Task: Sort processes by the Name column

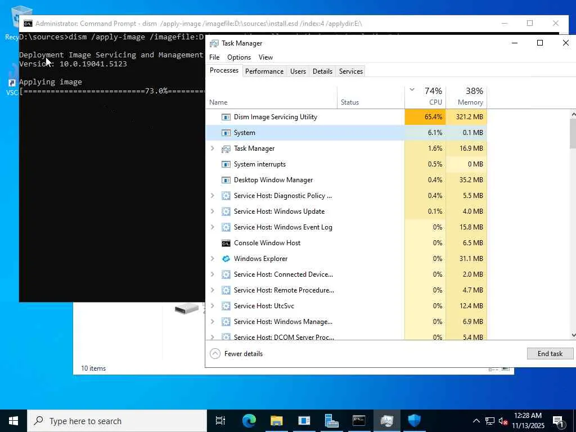Action: (x=272, y=97)
